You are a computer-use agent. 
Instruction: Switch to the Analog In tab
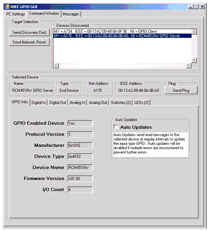point(77,103)
